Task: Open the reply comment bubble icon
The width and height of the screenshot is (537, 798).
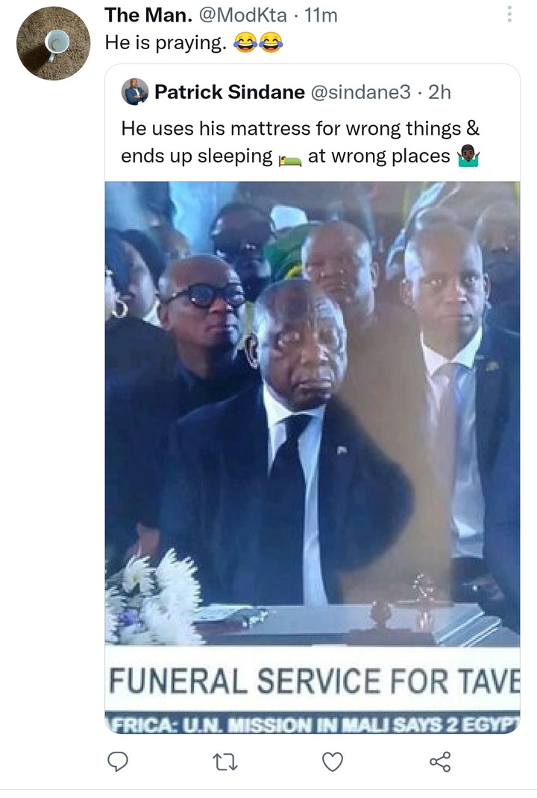Action: [118, 761]
